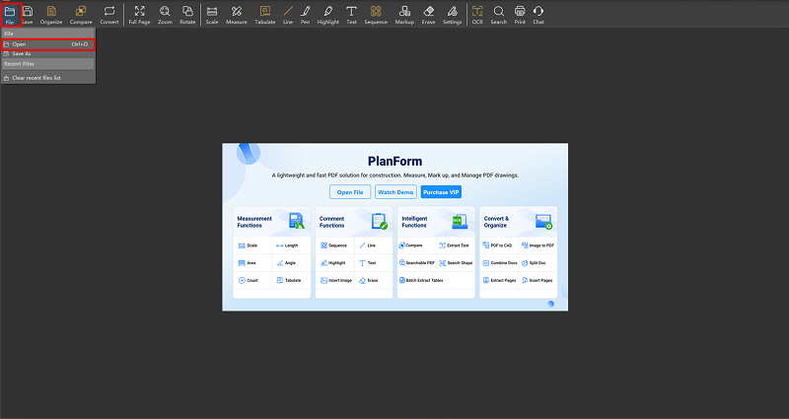
Task: Click the Watch Demo button
Action: (395, 192)
